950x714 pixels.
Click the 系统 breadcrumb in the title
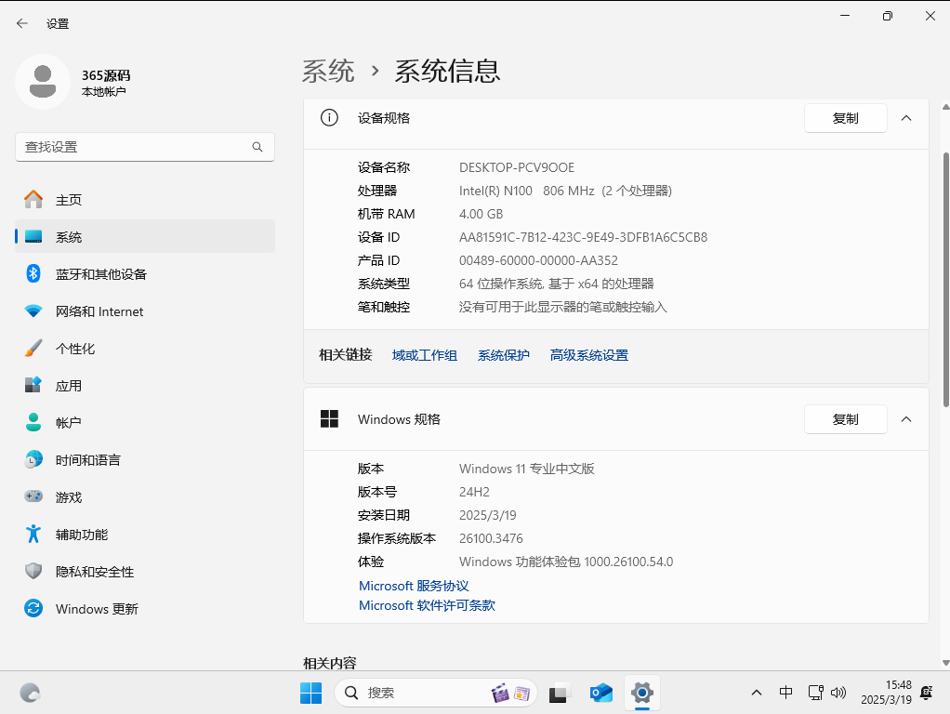click(328, 71)
